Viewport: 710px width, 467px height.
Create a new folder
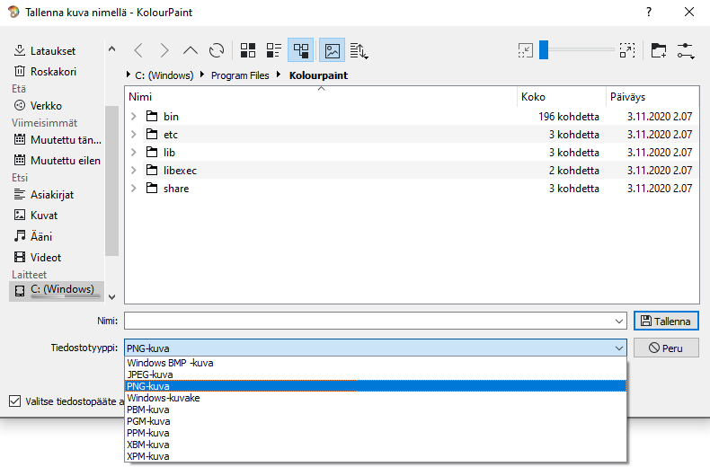pyautogui.click(x=659, y=51)
